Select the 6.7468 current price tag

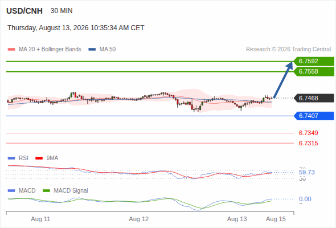(x=314, y=98)
